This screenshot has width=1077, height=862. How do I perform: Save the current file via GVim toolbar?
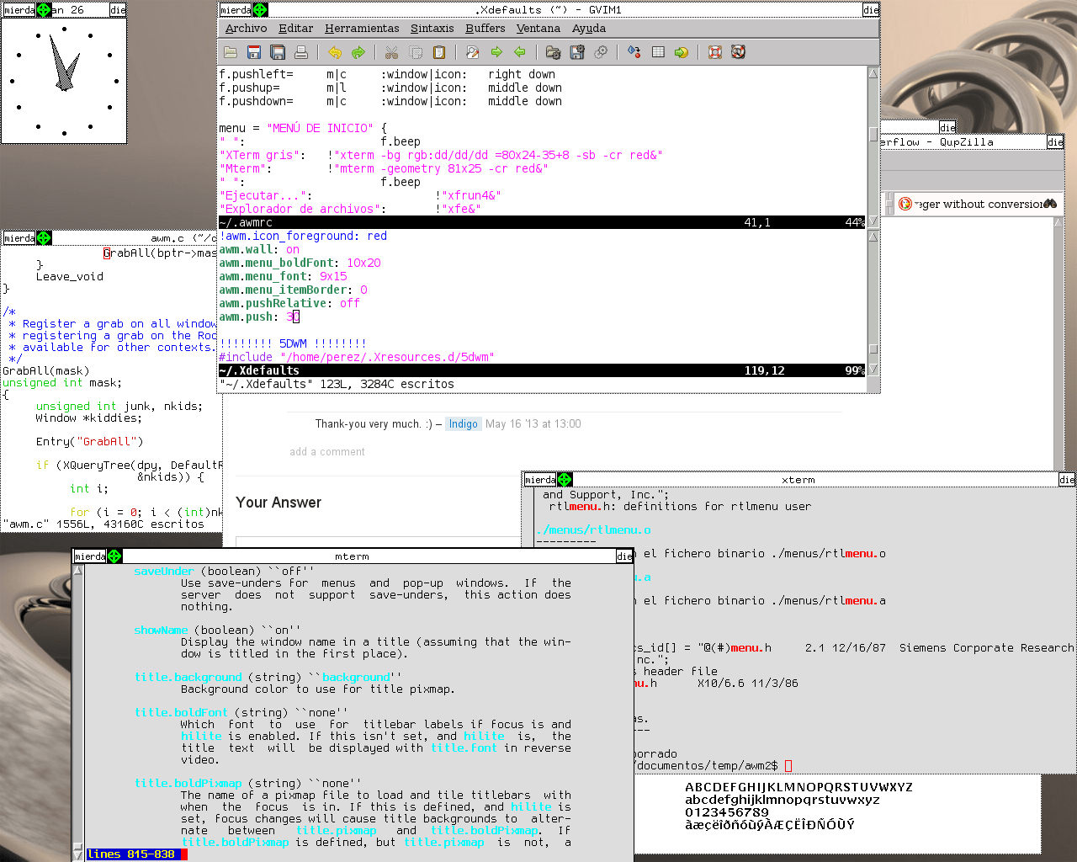(254, 52)
